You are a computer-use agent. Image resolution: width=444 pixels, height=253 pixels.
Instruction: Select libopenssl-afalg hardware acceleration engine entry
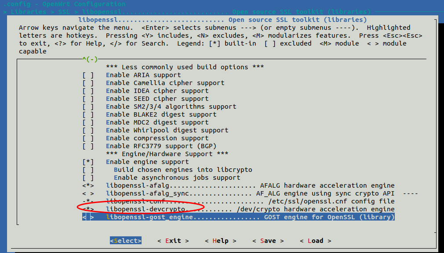click(250, 186)
